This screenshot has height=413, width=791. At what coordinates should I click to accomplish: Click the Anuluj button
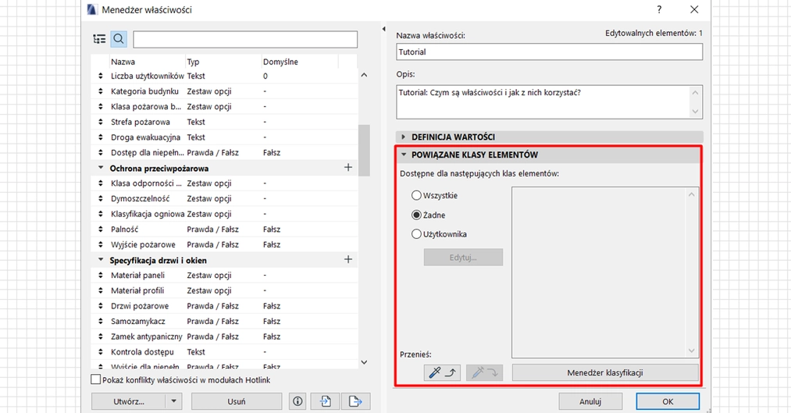tap(590, 401)
